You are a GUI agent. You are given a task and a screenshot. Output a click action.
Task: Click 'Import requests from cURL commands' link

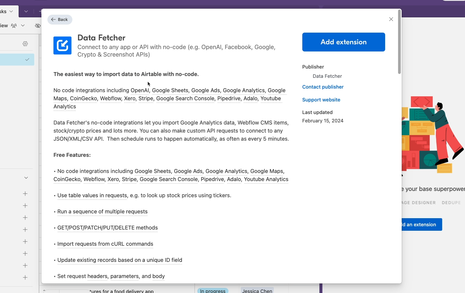(105, 244)
